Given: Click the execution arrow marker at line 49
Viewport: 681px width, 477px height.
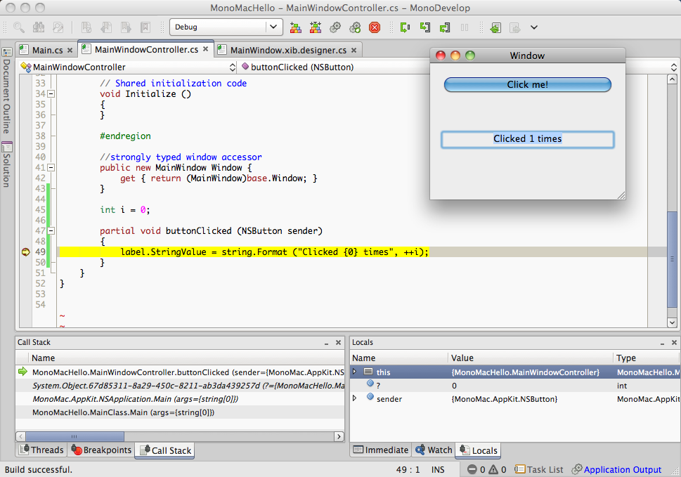Looking at the screenshot, I should tap(25, 251).
